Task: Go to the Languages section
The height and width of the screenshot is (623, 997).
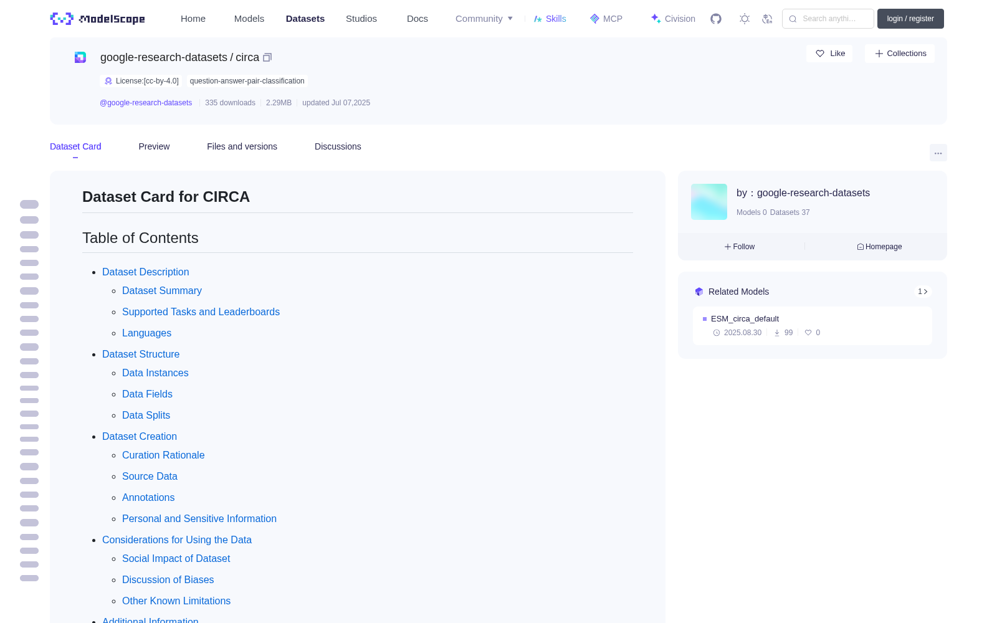Action: click(x=146, y=333)
